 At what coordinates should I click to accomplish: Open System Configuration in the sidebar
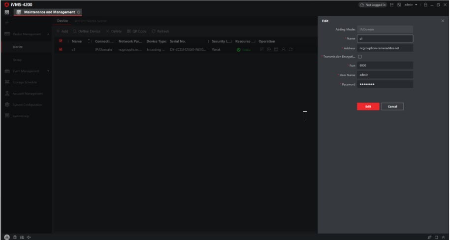[27, 104]
